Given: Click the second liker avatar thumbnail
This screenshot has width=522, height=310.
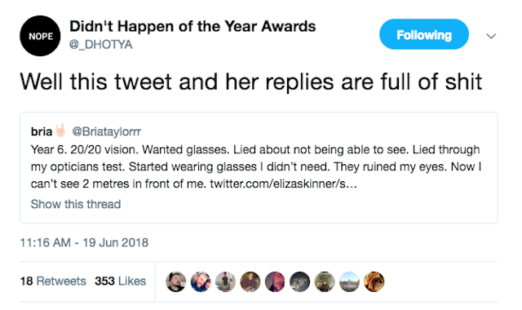Looking at the screenshot, I should tap(201, 281).
